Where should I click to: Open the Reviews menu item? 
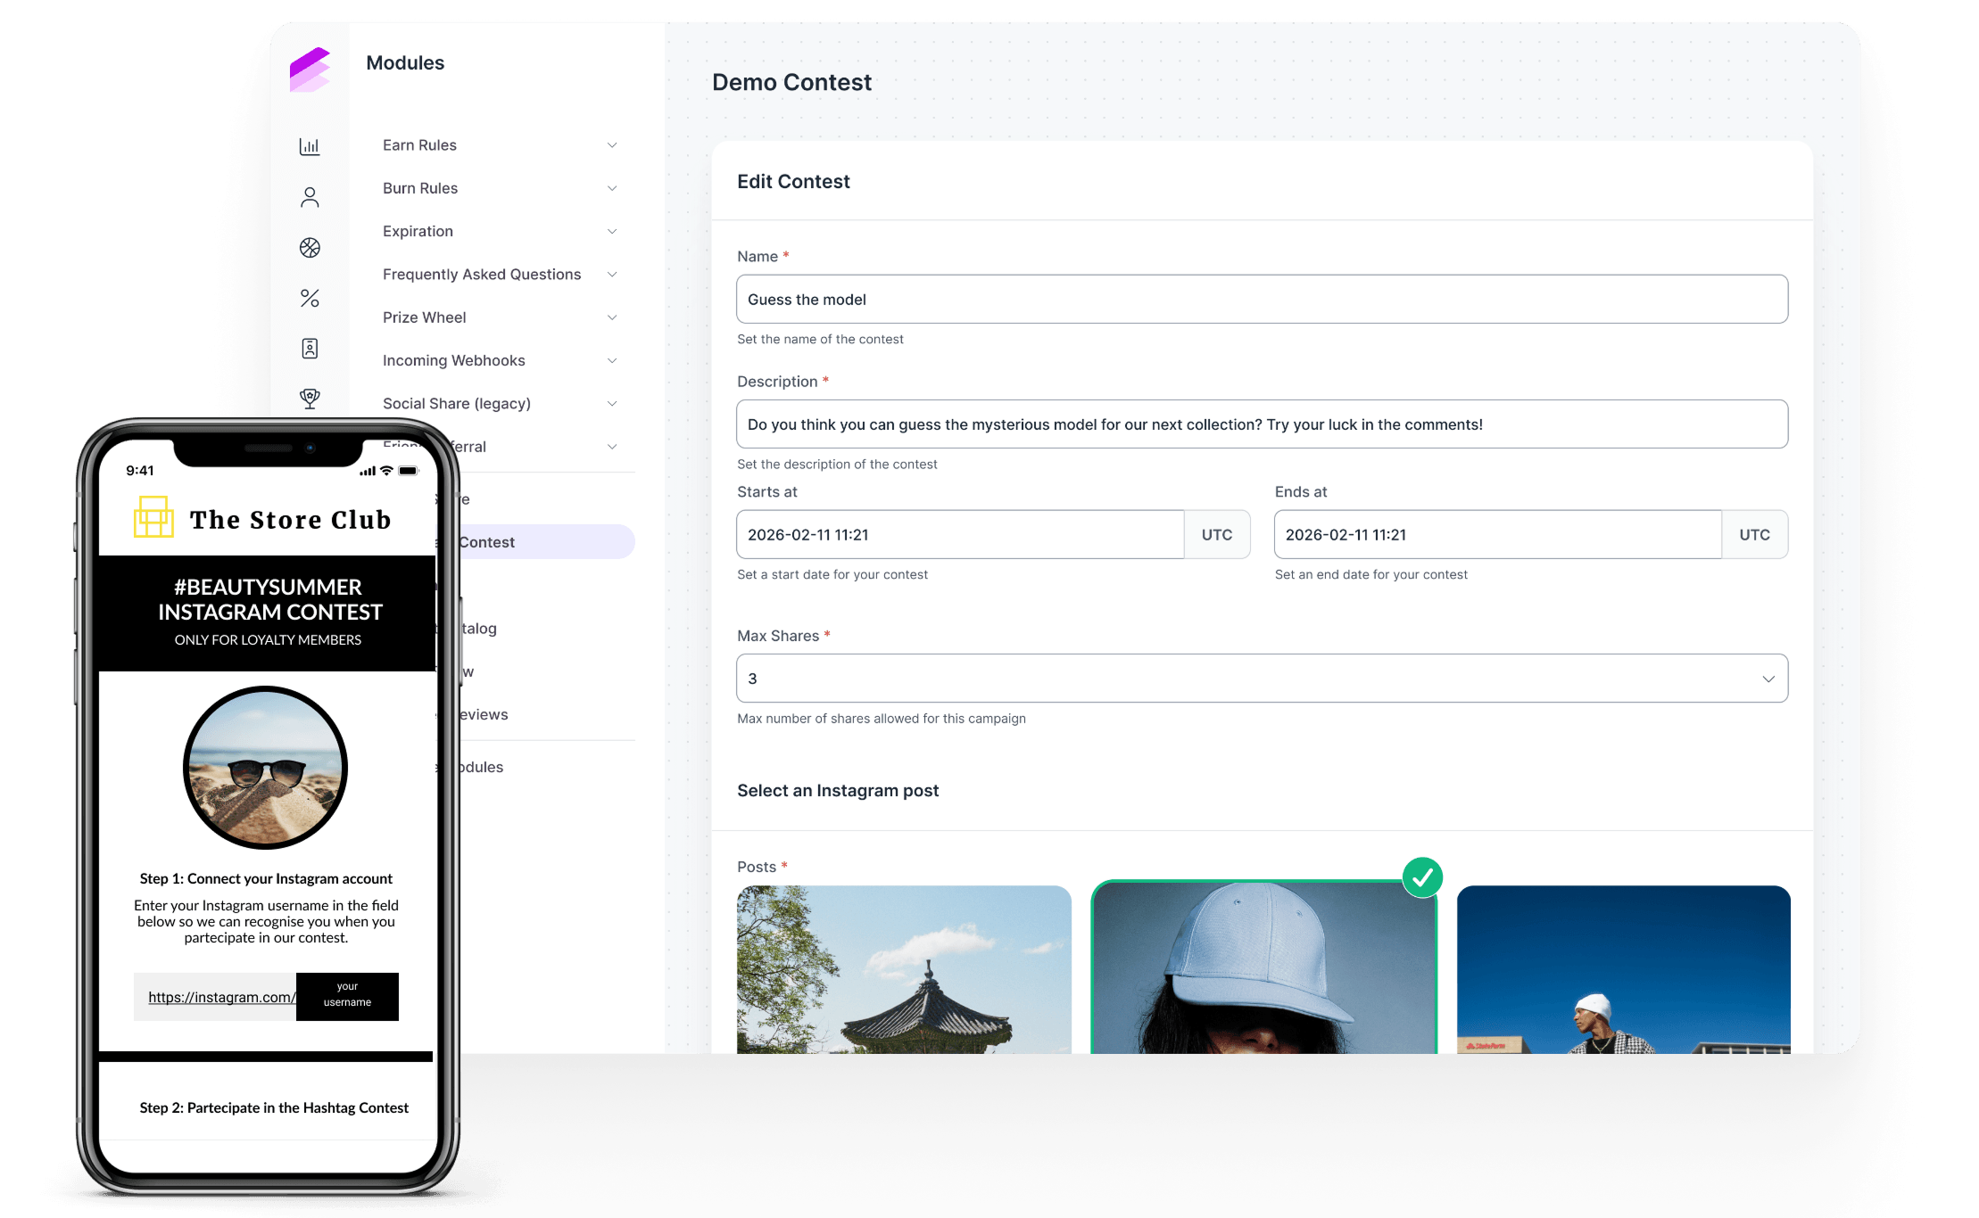tap(483, 715)
